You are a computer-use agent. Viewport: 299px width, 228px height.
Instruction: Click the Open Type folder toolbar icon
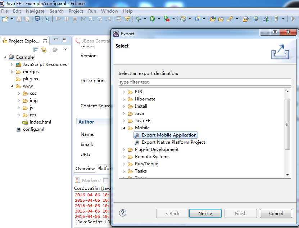click(x=213, y=19)
